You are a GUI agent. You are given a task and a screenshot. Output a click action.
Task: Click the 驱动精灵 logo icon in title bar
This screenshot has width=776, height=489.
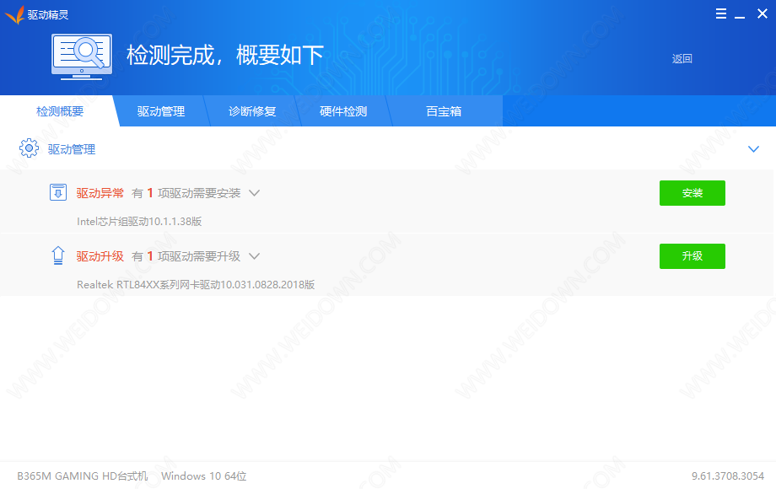click(x=14, y=14)
